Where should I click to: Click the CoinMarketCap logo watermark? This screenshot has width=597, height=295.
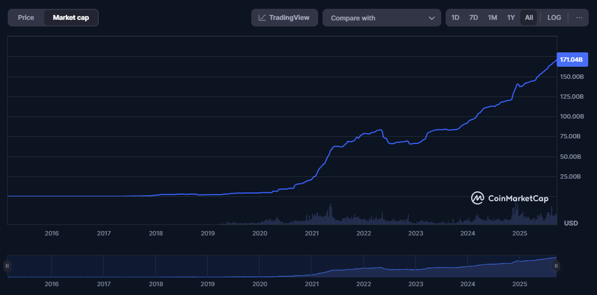[510, 198]
